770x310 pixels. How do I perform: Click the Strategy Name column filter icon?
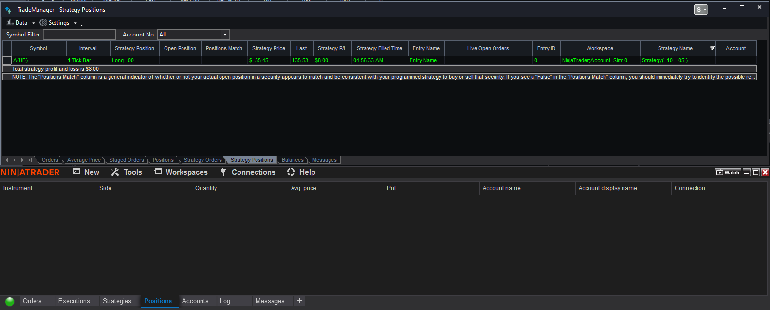tap(712, 48)
